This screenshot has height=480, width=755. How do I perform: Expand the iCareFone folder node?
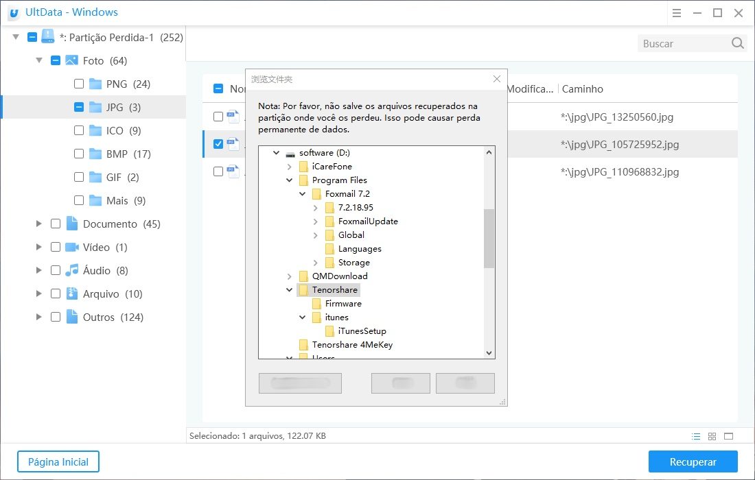point(290,167)
